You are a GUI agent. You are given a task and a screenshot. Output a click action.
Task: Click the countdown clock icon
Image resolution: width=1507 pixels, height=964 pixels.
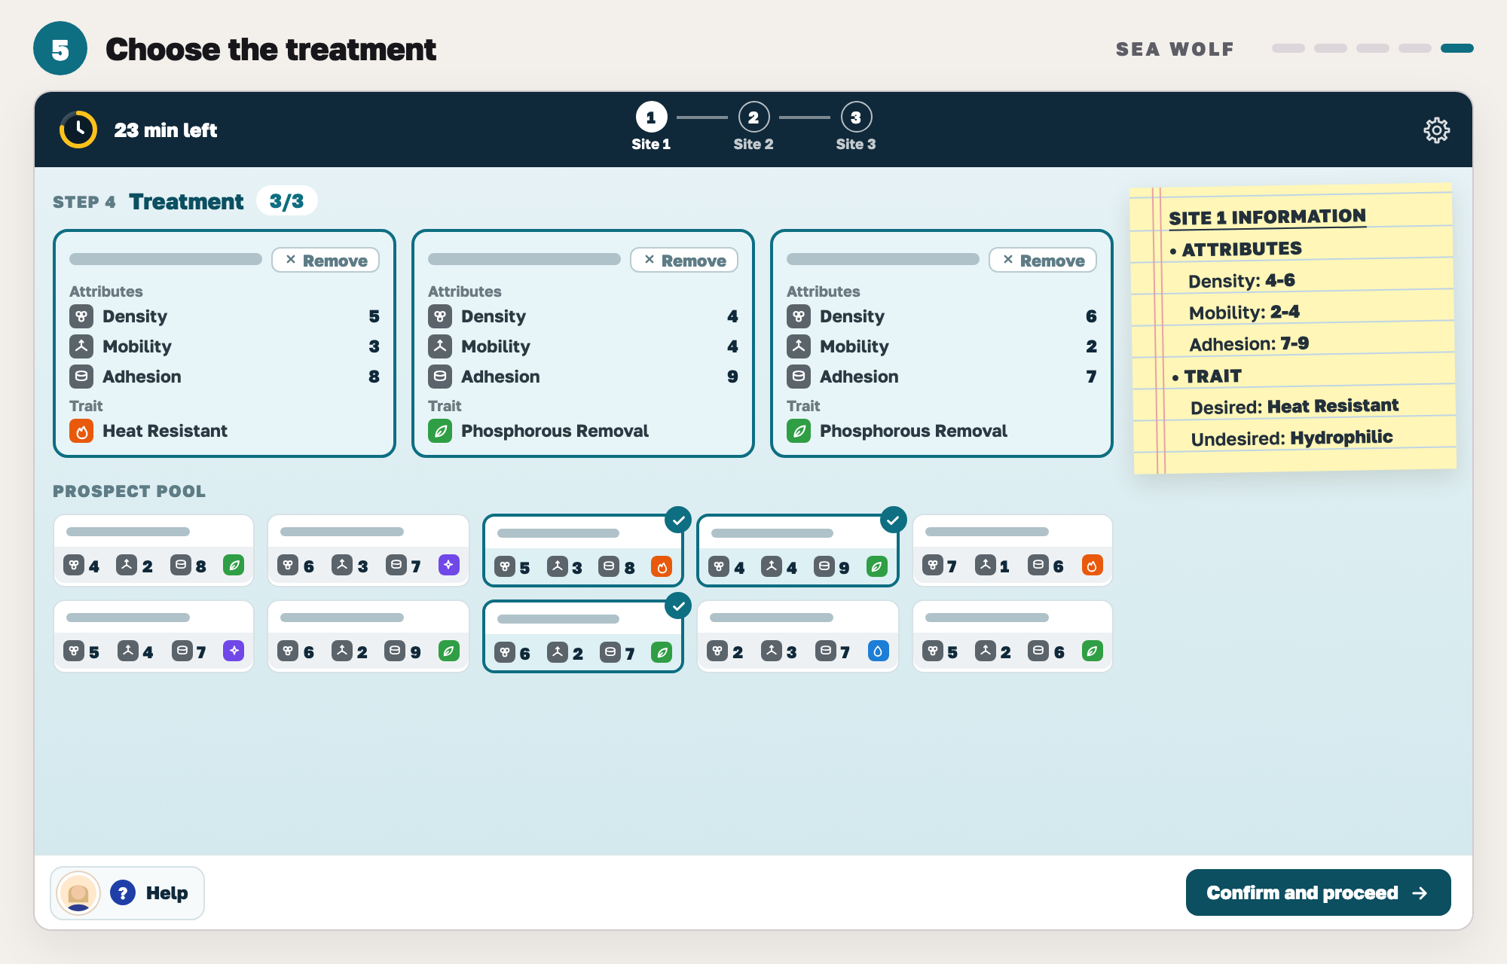(78, 130)
